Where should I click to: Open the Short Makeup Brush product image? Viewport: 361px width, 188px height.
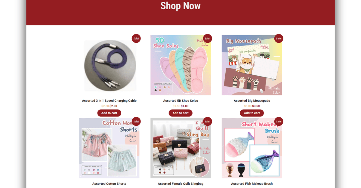(x=252, y=148)
